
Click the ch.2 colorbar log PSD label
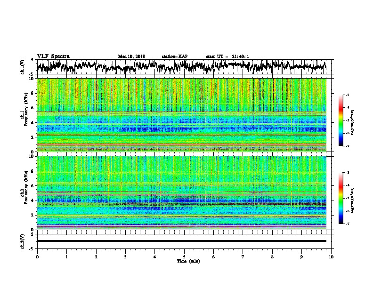pyautogui.click(x=353, y=200)
